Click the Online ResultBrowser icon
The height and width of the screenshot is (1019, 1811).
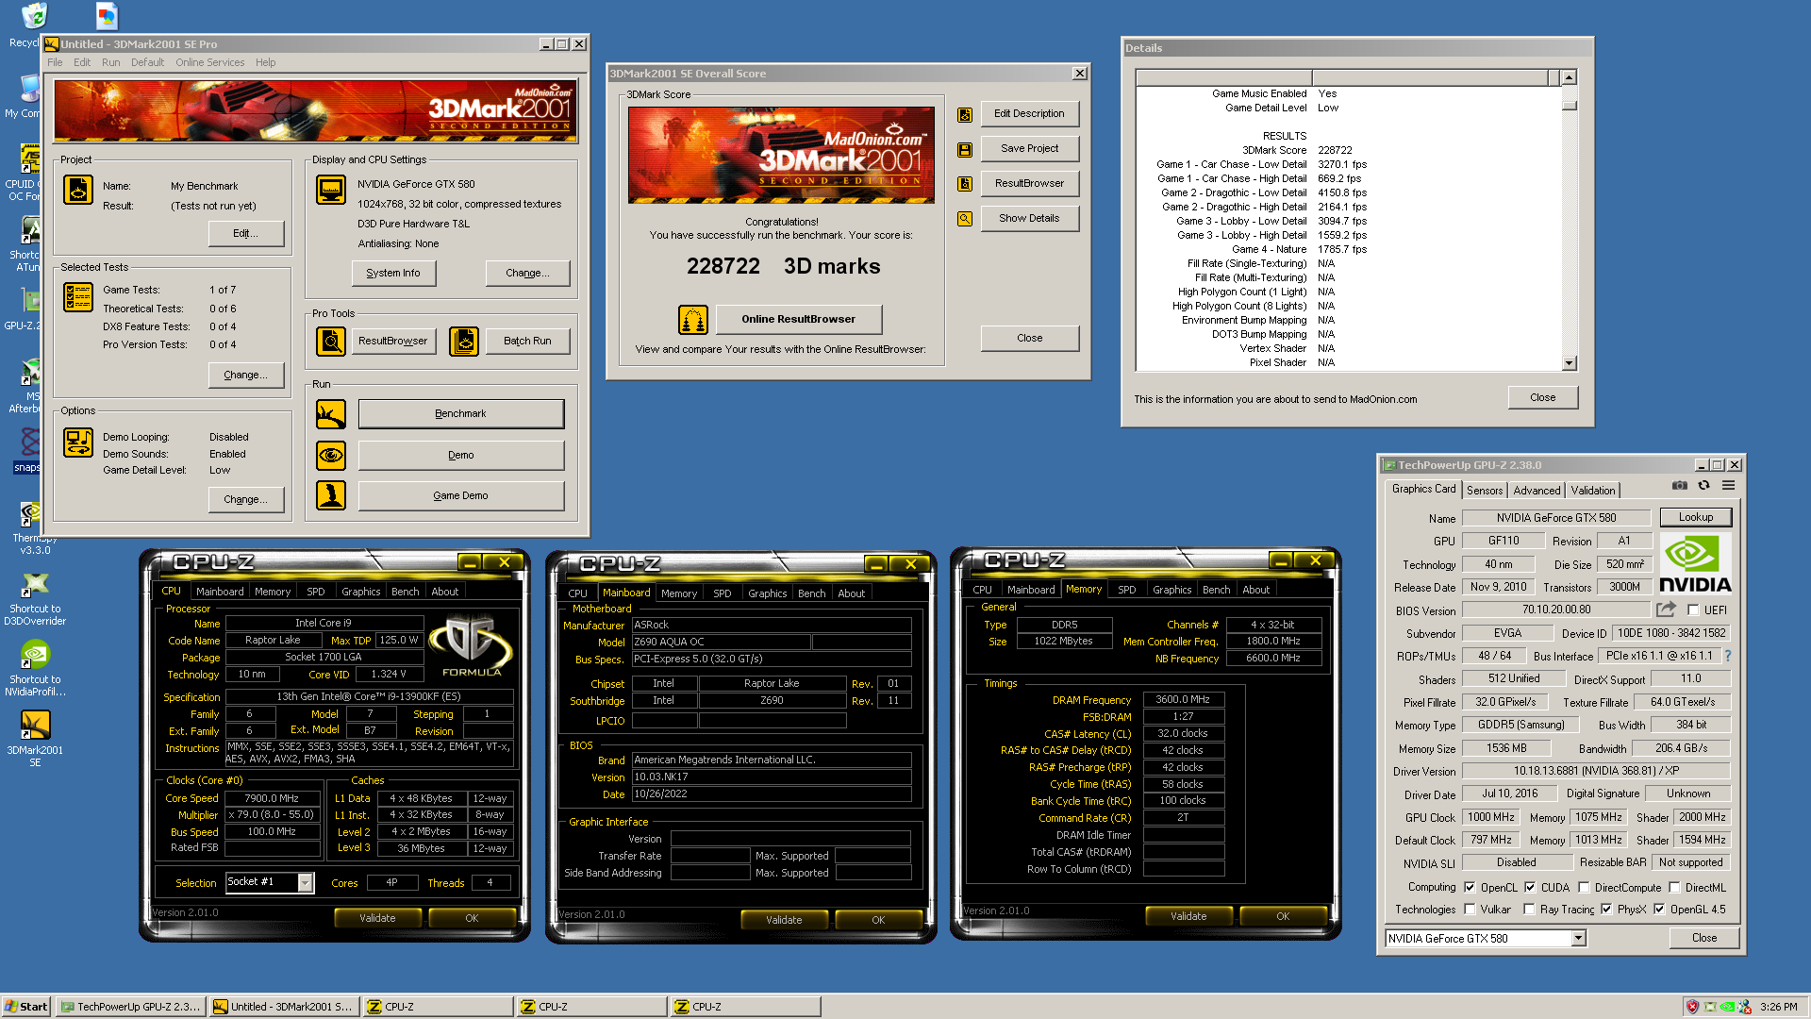pyautogui.click(x=693, y=320)
